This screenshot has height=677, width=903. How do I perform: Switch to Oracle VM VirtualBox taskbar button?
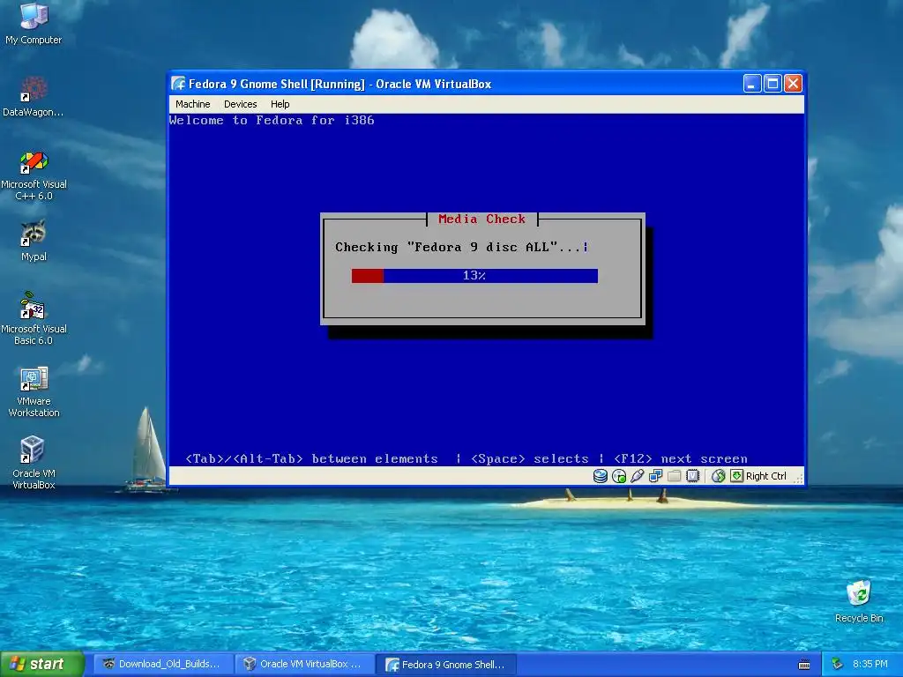[304, 665]
